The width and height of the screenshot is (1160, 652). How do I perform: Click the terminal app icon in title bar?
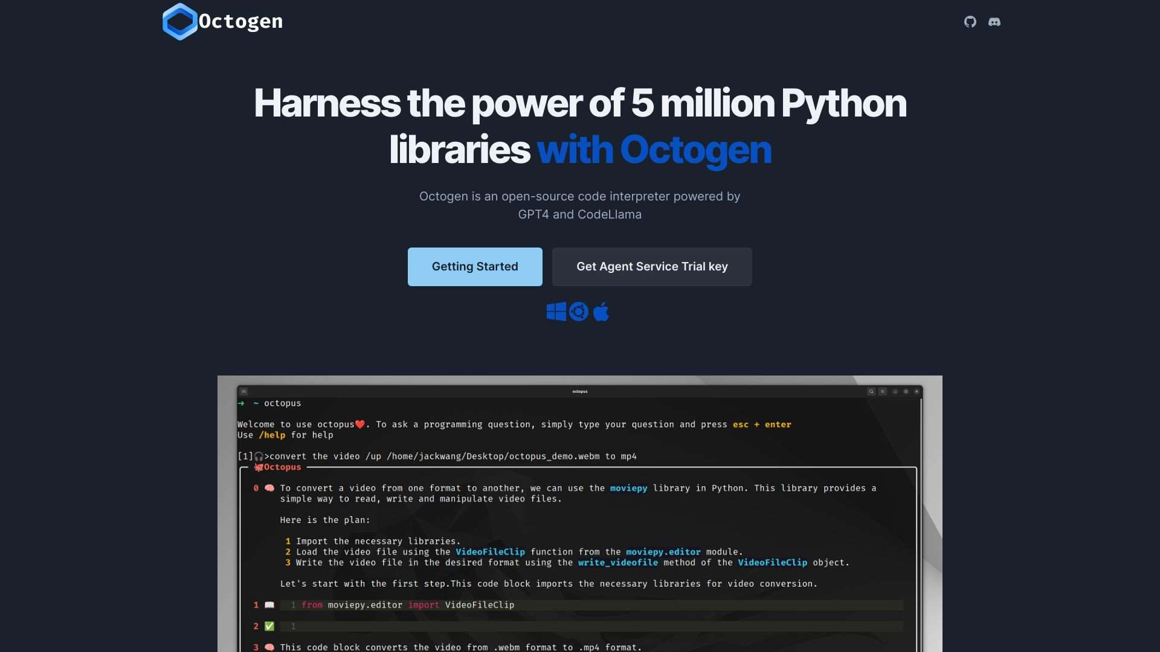244,391
